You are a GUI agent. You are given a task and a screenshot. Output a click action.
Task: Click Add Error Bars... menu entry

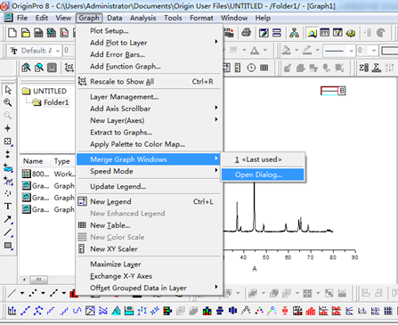tap(149, 54)
